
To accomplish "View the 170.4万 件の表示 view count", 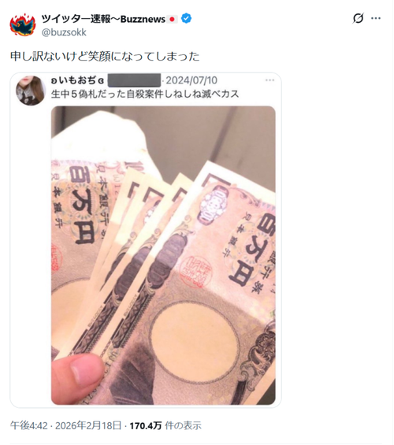I will [x=165, y=425].
